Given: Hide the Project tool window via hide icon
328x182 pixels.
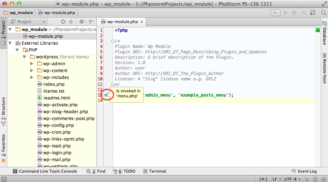Looking at the screenshot, I should [x=91, y=22].
